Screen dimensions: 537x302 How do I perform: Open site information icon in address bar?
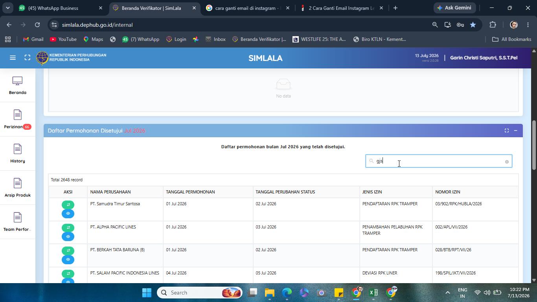55,25
